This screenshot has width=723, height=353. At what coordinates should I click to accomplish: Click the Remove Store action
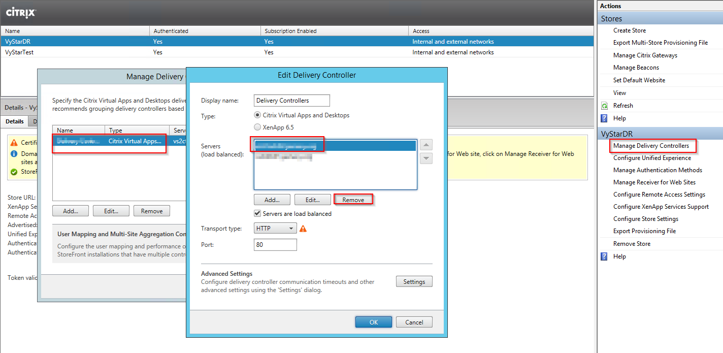[x=632, y=244]
